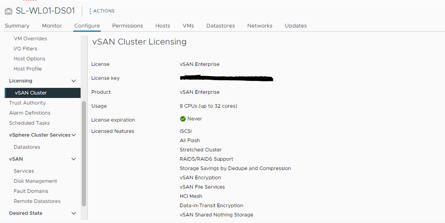Open I/O Filters settings
The height and width of the screenshot is (223, 445).
pos(25,49)
